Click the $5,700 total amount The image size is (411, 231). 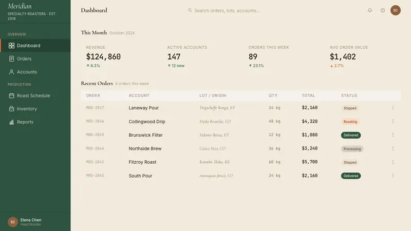point(310,162)
